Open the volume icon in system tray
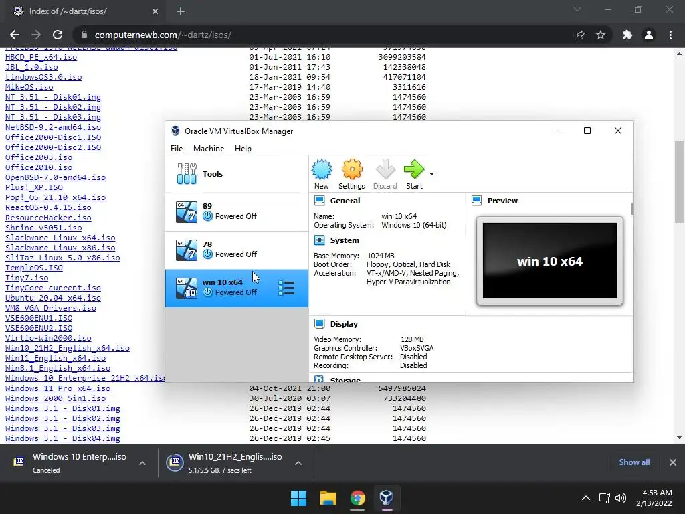 click(620, 498)
